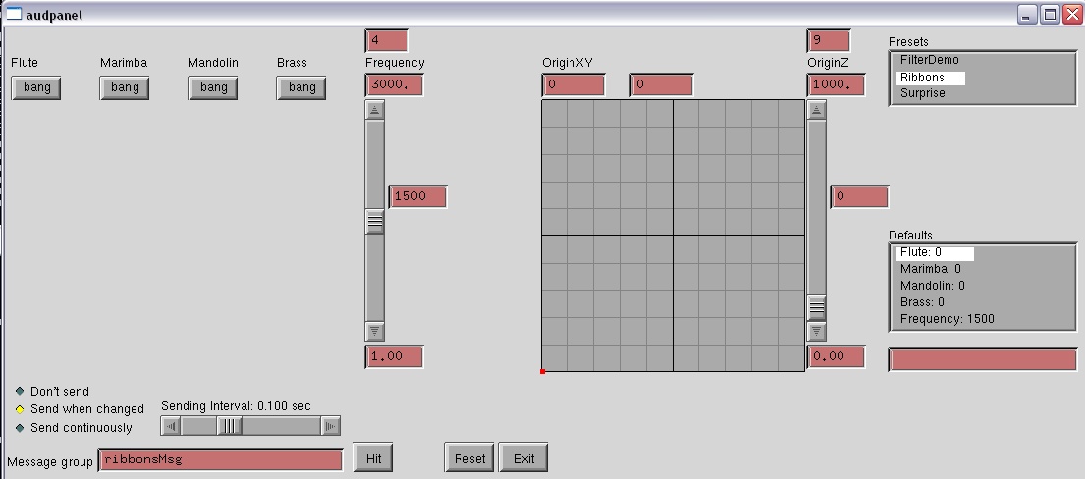Screen dimensions: 1085x479
Task: Click Sending Interval slider's right arrow
Action: pyautogui.click(x=331, y=426)
